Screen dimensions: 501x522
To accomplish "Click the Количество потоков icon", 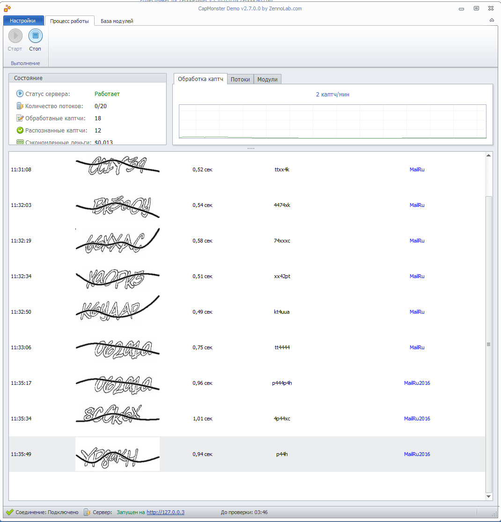I will coord(20,106).
